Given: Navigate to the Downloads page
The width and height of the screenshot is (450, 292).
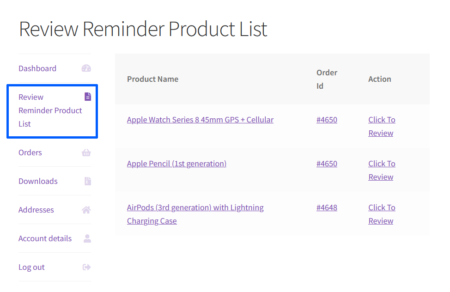Looking at the screenshot, I should [x=38, y=181].
